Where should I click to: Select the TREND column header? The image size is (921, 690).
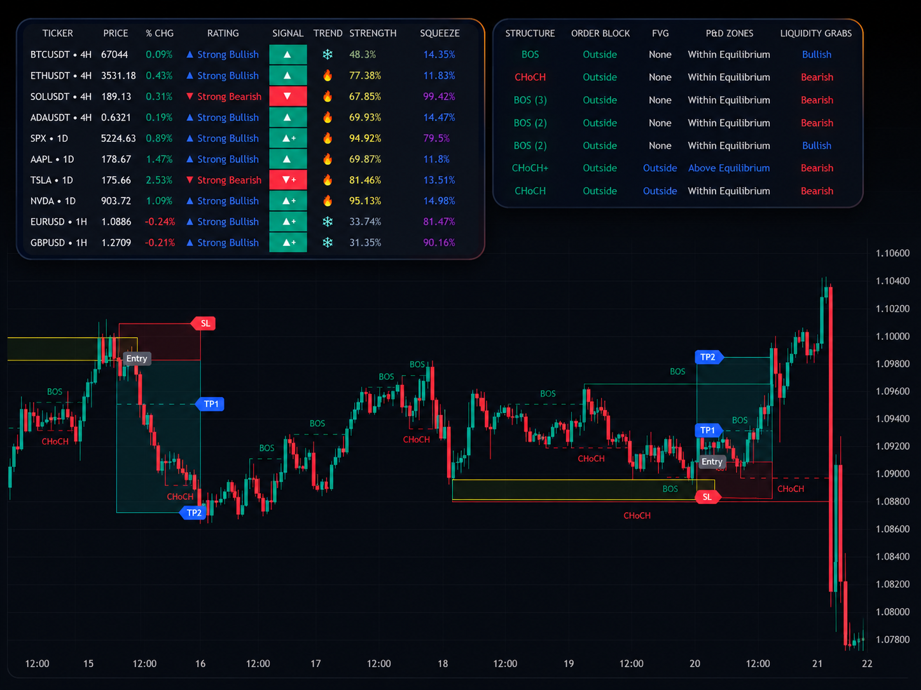(x=328, y=33)
